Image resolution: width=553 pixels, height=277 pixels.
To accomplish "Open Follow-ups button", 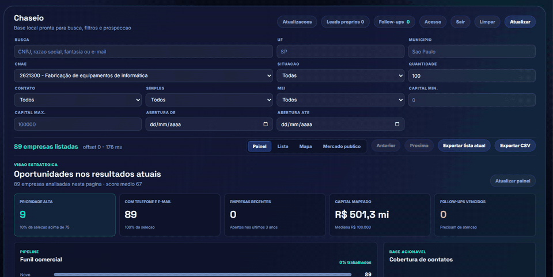I will point(394,22).
